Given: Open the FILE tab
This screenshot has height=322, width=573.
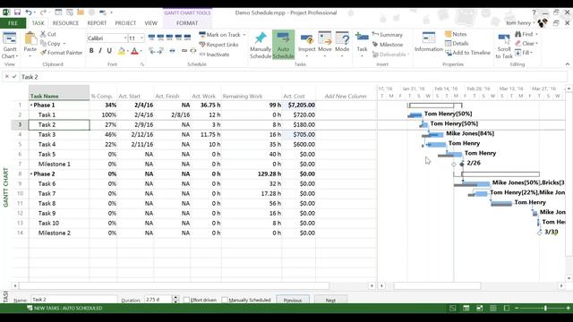Looking at the screenshot, I should click(13, 23).
